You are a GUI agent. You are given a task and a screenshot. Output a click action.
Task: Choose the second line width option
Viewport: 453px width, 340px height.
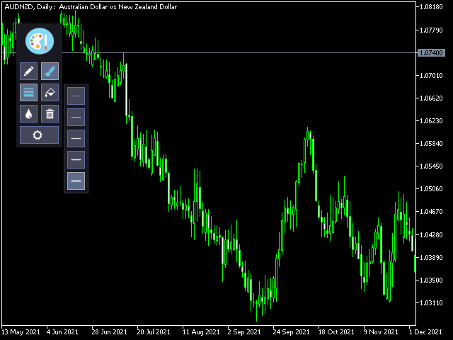76,117
